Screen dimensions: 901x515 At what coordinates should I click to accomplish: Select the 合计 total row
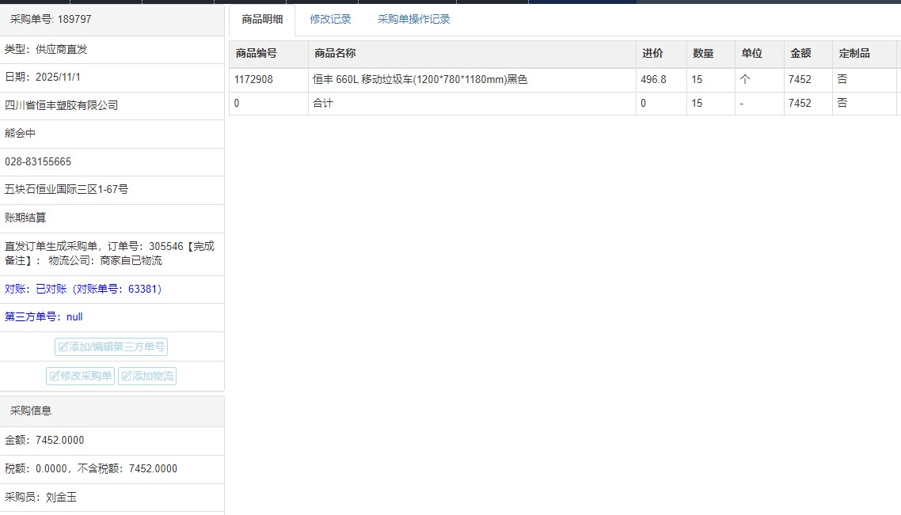(323, 104)
